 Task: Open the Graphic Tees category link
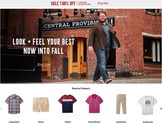pyautogui.click(x=148, y=122)
